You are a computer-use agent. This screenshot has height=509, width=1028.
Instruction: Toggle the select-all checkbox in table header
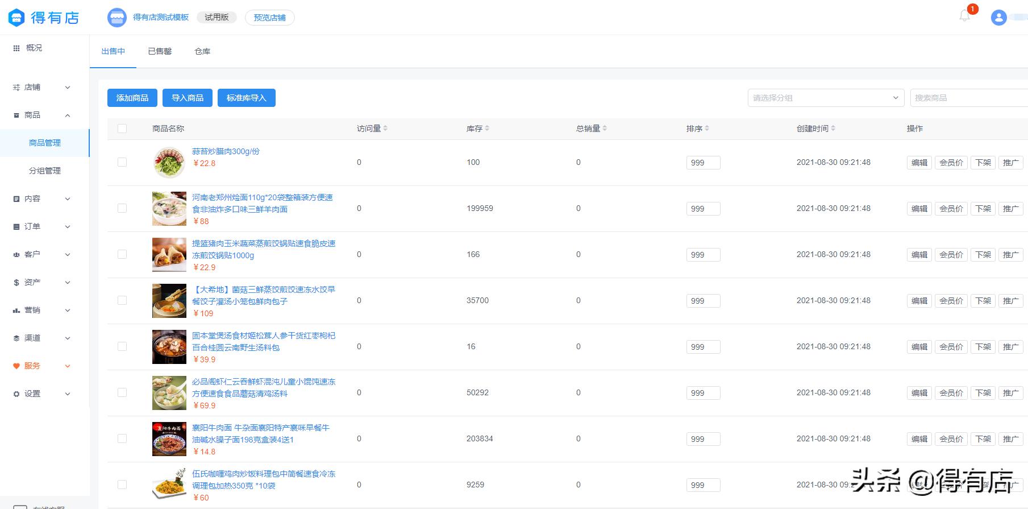[122, 129]
